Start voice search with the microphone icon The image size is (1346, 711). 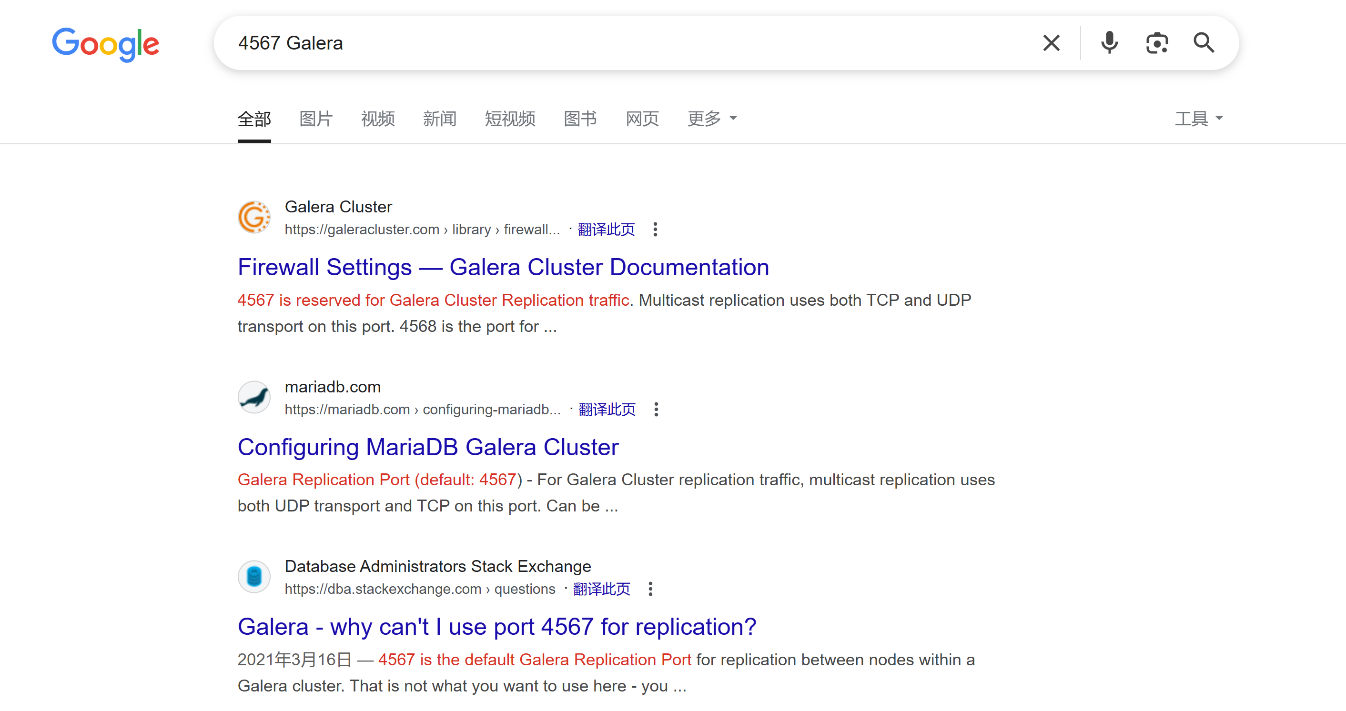pyautogui.click(x=1109, y=43)
